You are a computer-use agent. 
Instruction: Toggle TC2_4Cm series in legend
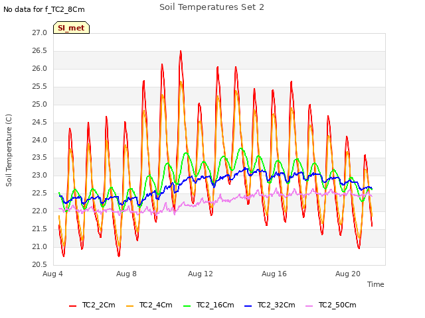click(x=149, y=305)
